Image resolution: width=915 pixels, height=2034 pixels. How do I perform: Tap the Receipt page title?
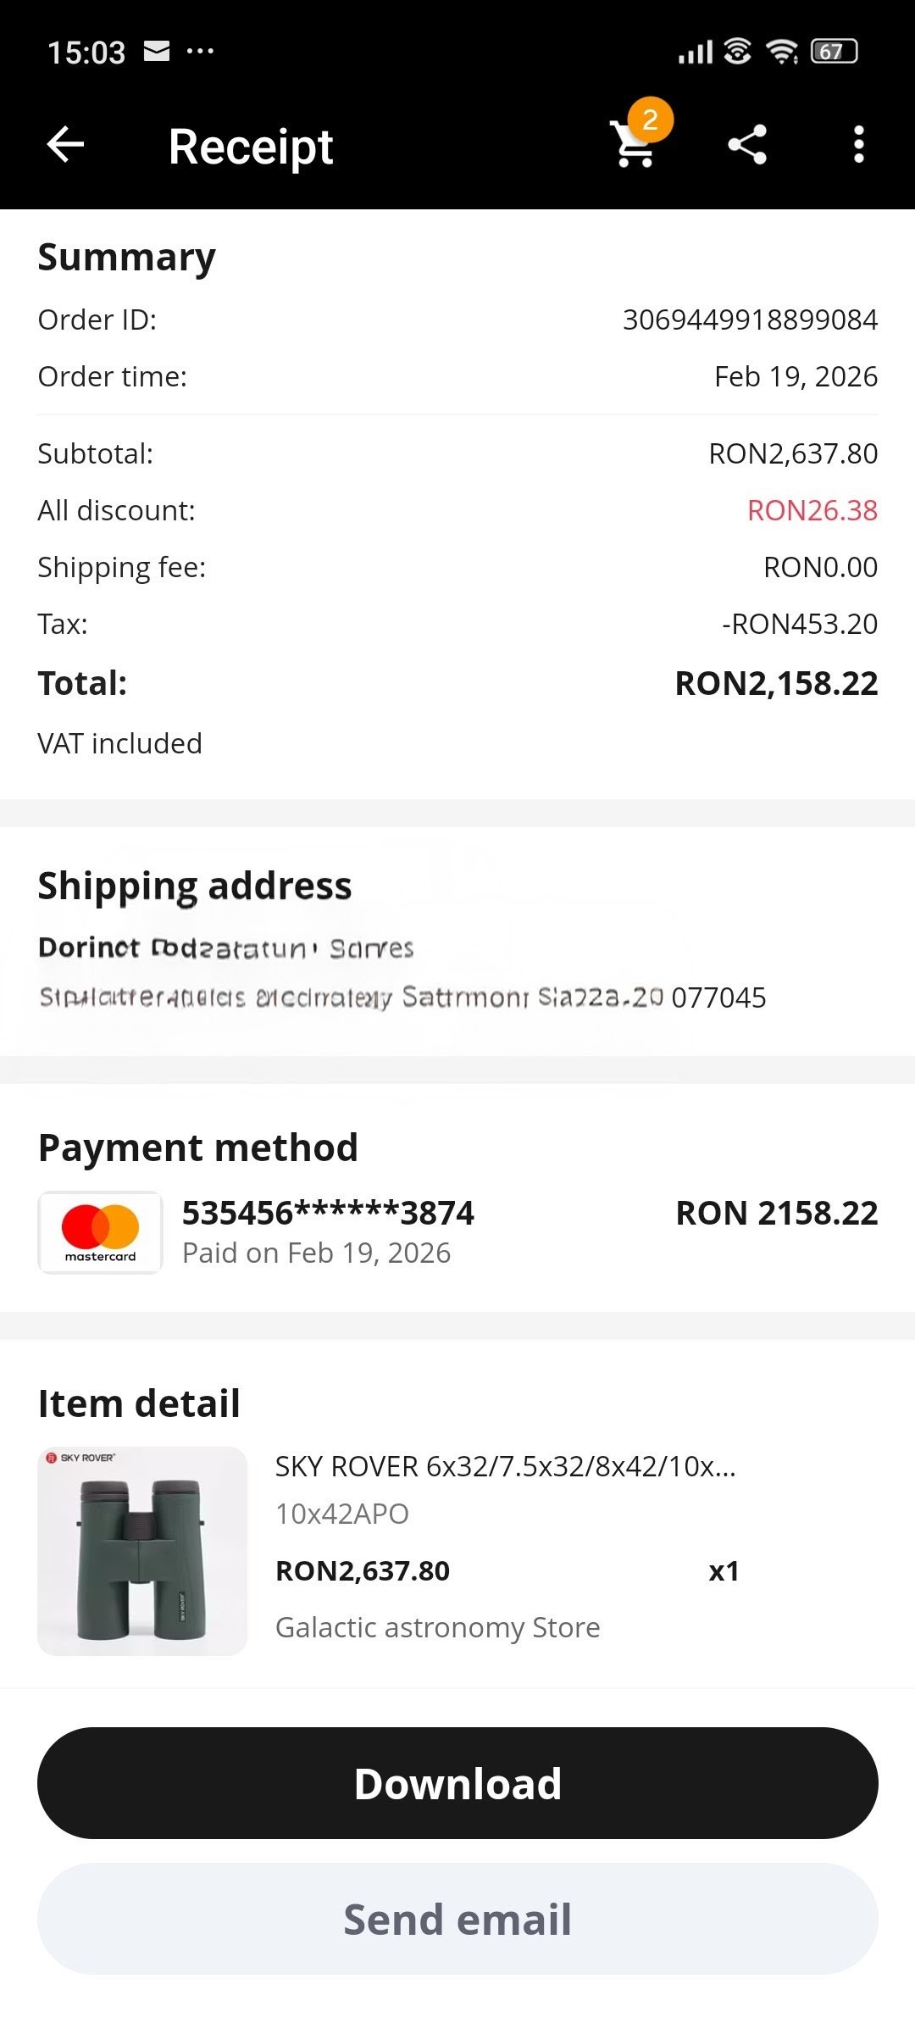point(251,147)
